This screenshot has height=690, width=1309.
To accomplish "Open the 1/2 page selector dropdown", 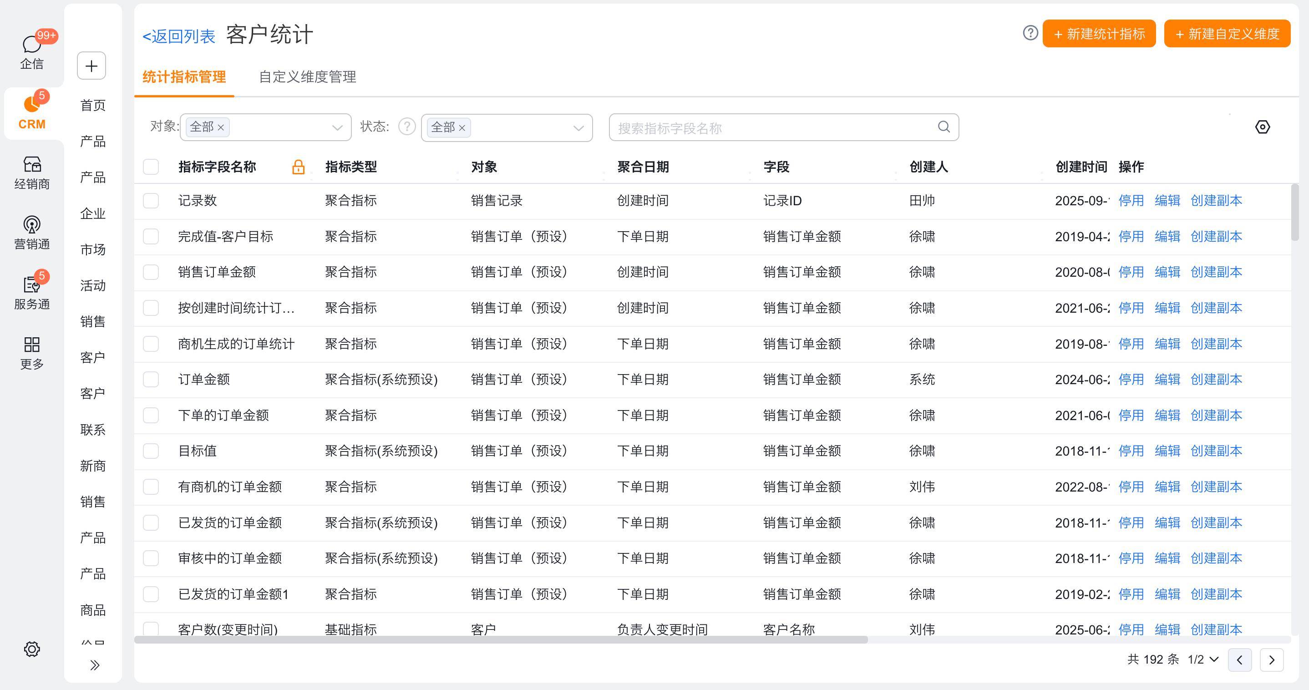I will coord(1203,660).
